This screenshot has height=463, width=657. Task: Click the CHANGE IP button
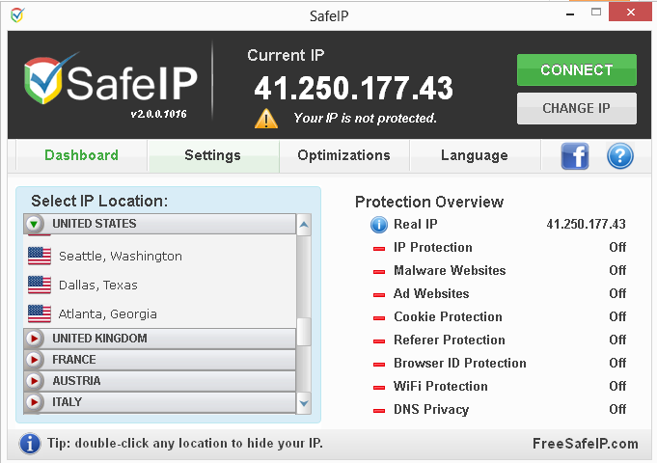(577, 108)
